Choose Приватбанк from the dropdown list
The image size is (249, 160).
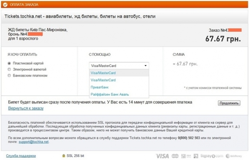pos(119,87)
